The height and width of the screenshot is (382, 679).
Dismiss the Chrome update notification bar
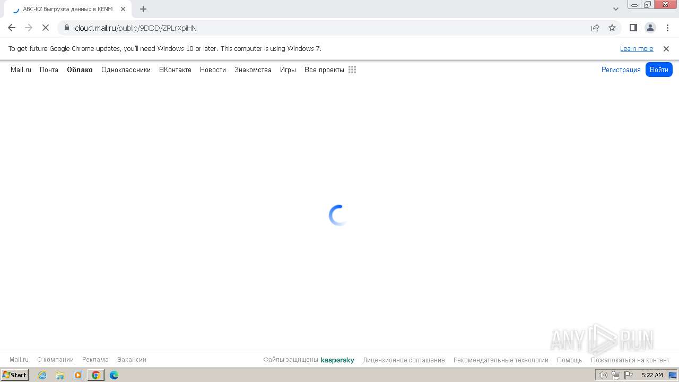pos(666,48)
